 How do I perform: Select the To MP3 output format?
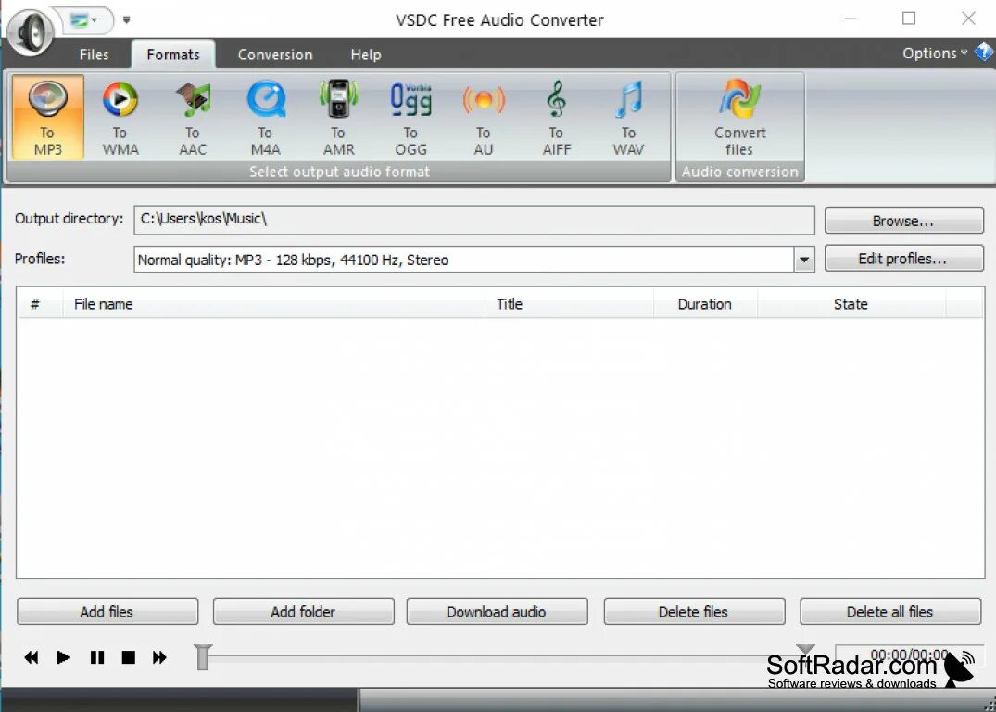[x=47, y=117]
